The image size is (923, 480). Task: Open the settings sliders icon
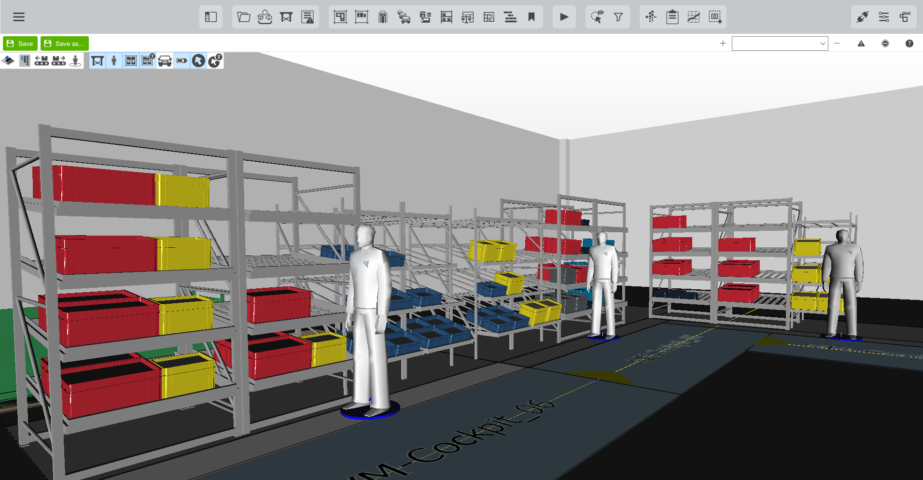pyautogui.click(x=884, y=17)
